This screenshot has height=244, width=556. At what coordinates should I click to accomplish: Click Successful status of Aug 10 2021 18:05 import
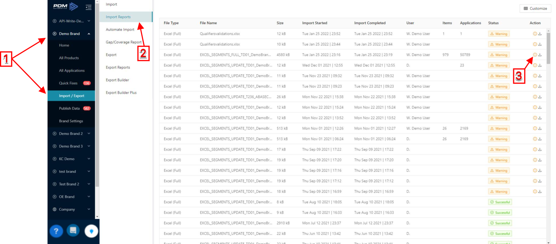point(500,202)
